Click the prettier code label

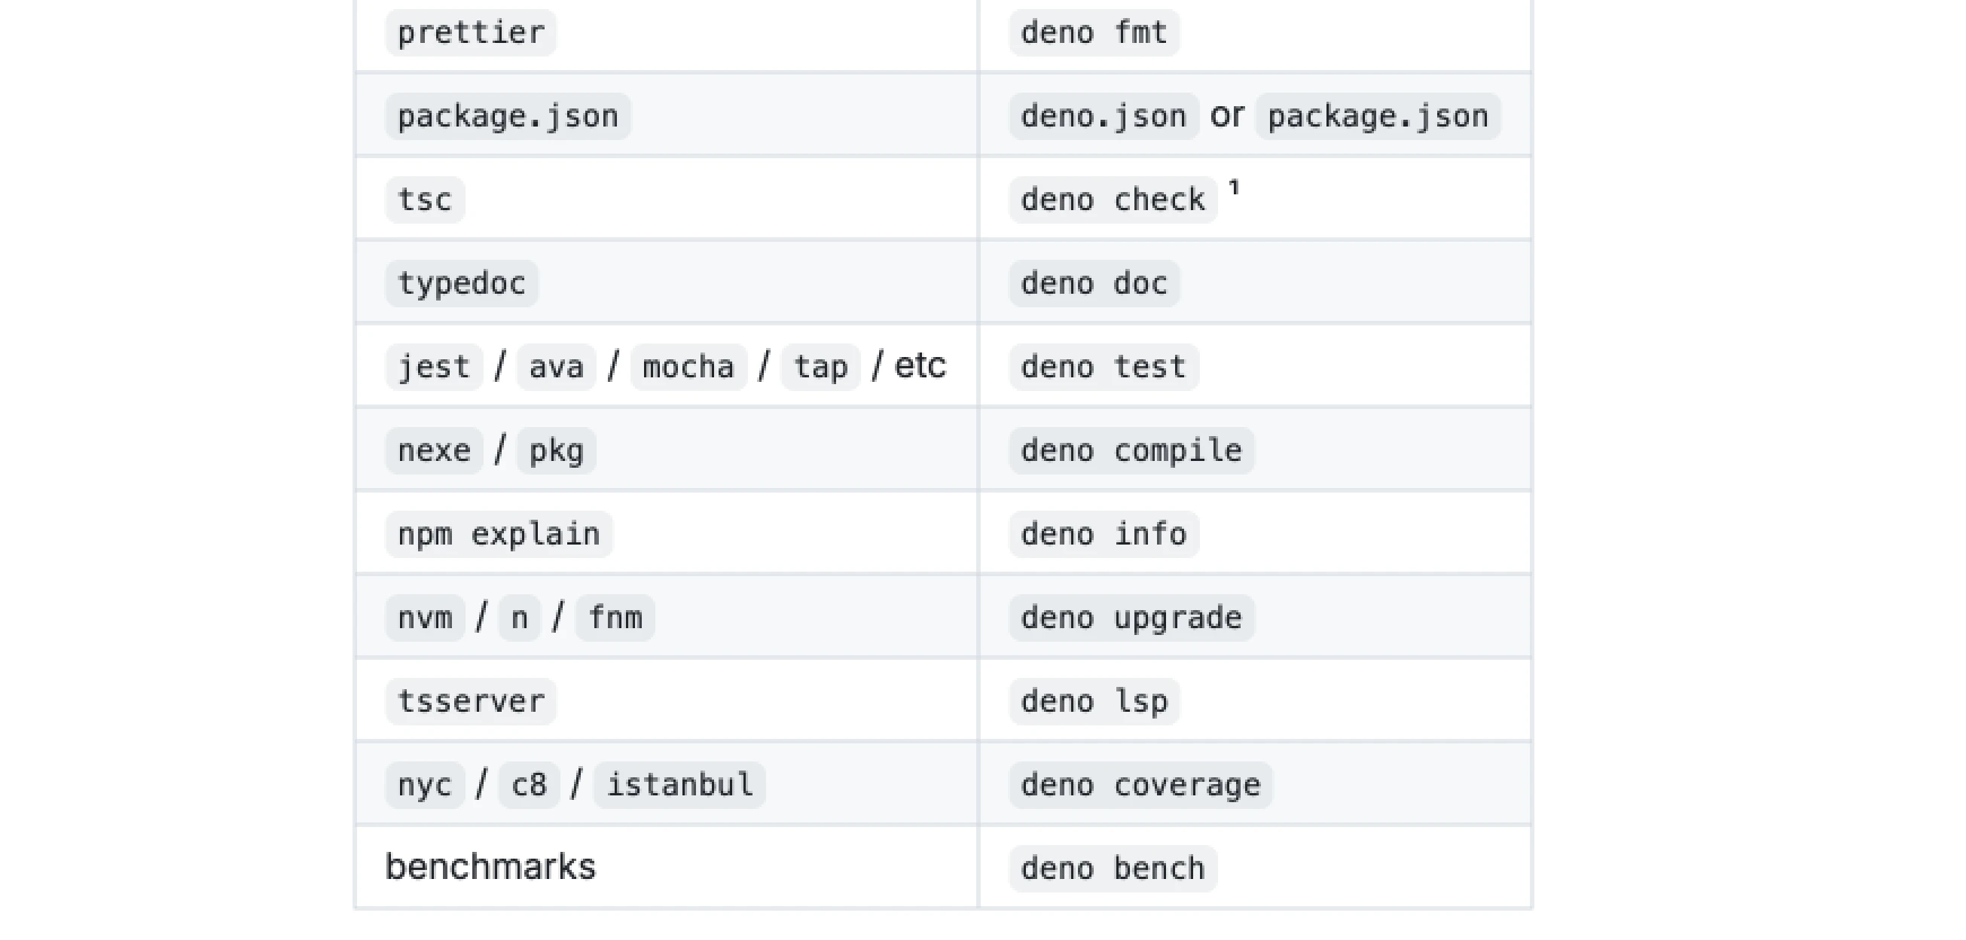471,33
